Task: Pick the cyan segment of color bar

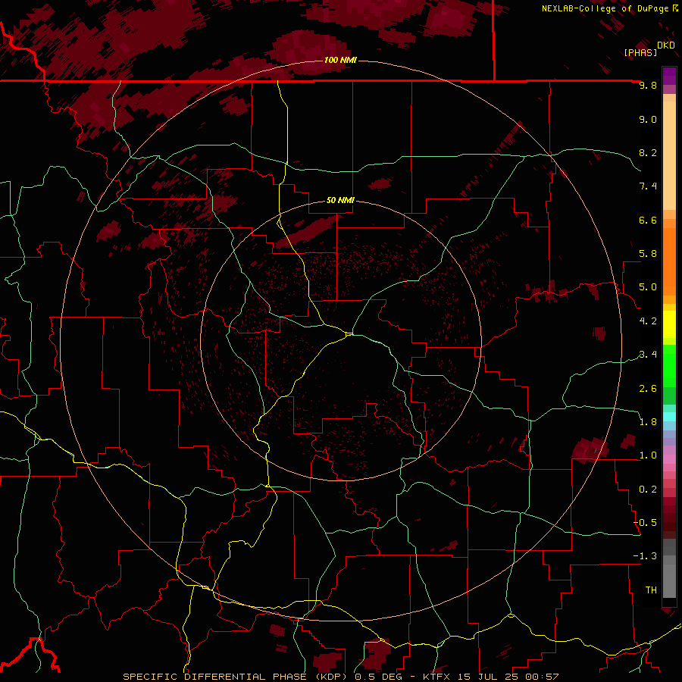Action: coord(669,417)
